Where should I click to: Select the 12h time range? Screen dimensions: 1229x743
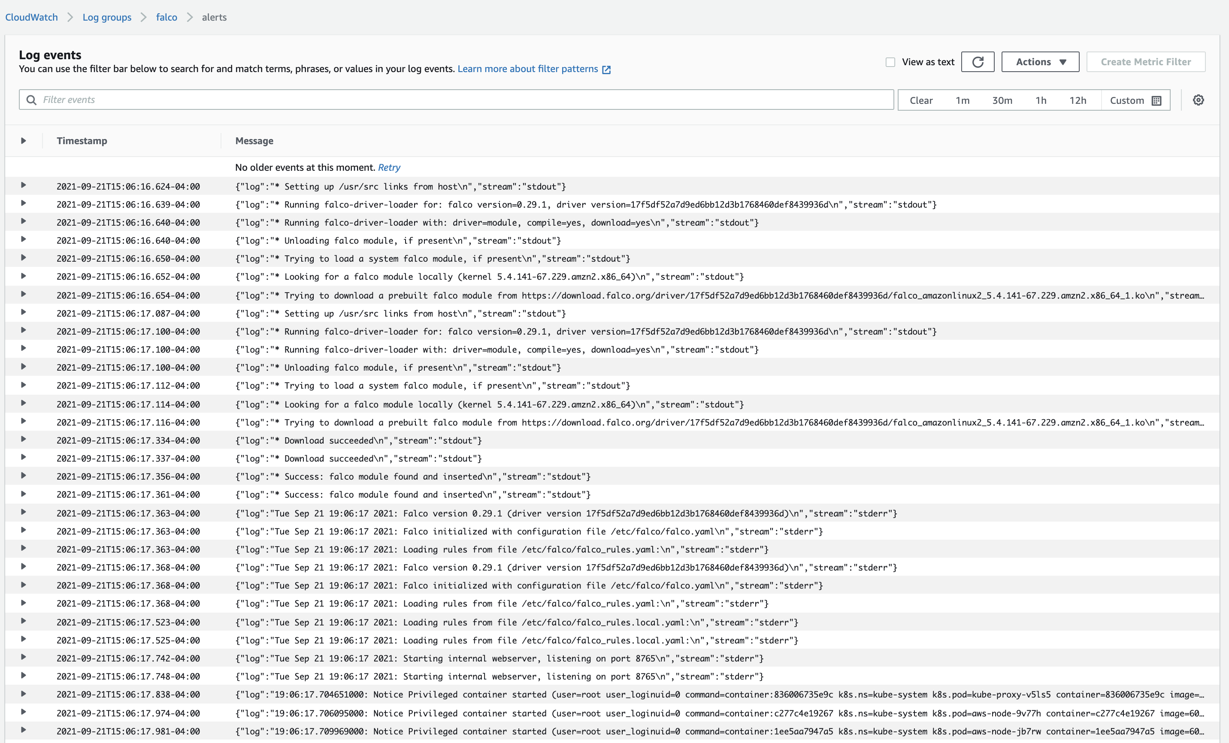point(1078,100)
